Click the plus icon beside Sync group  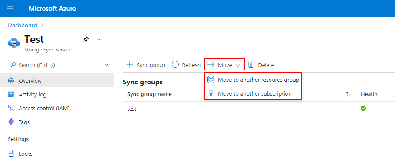point(129,65)
